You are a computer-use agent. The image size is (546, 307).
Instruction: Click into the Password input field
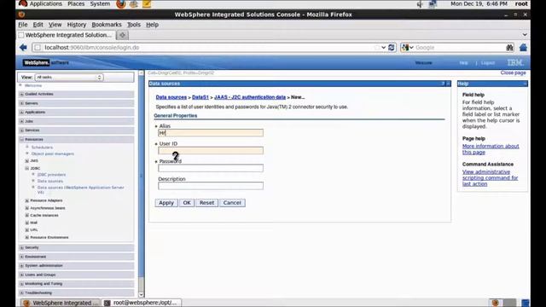click(x=211, y=168)
